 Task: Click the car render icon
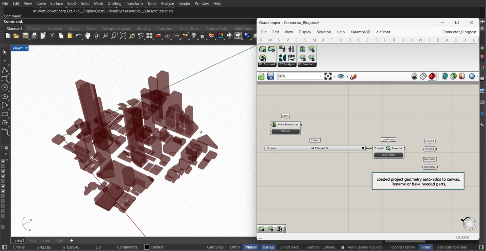[159, 36]
